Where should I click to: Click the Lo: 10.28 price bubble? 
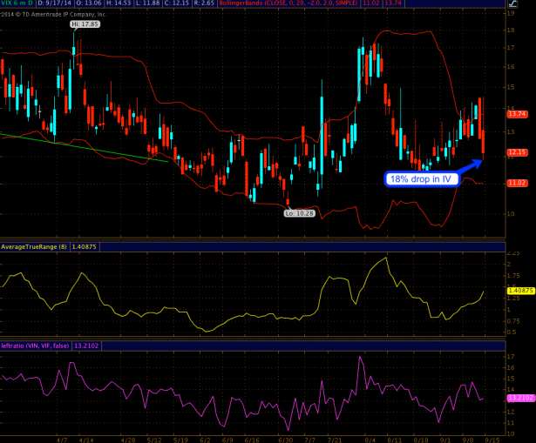coord(297,212)
